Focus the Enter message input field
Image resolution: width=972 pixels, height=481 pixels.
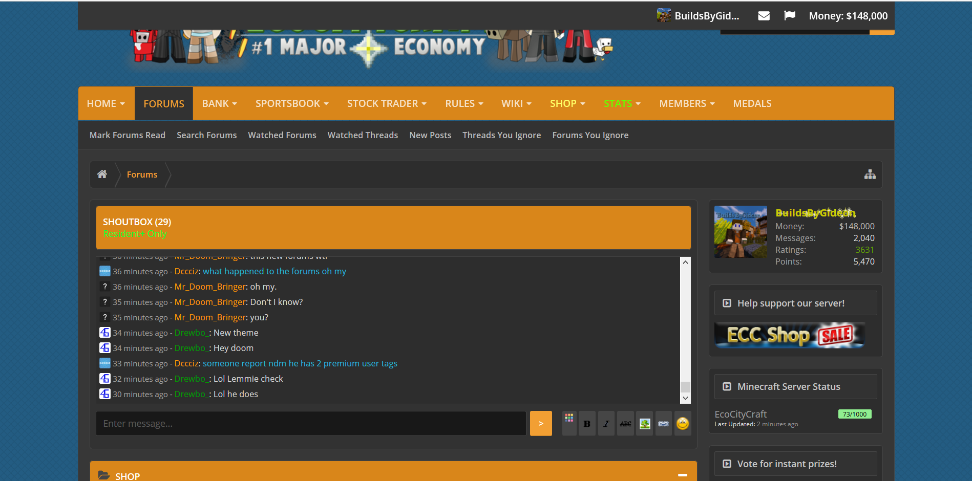point(311,424)
